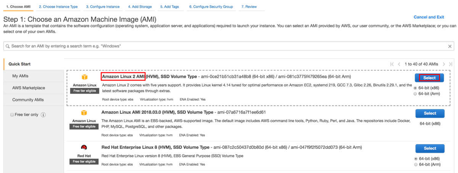Select 64-bit (x86) for Red Hat Enterprise Linux 8

coord(416,159)
